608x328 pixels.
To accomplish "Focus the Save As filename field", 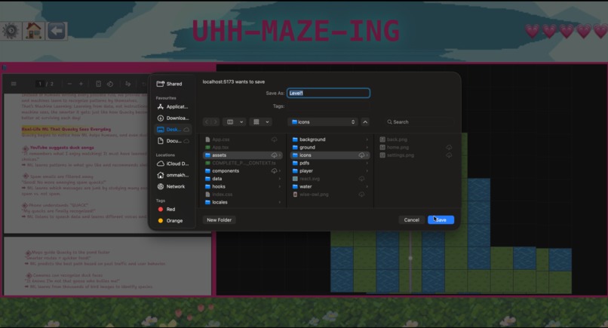I will [328, 93].
